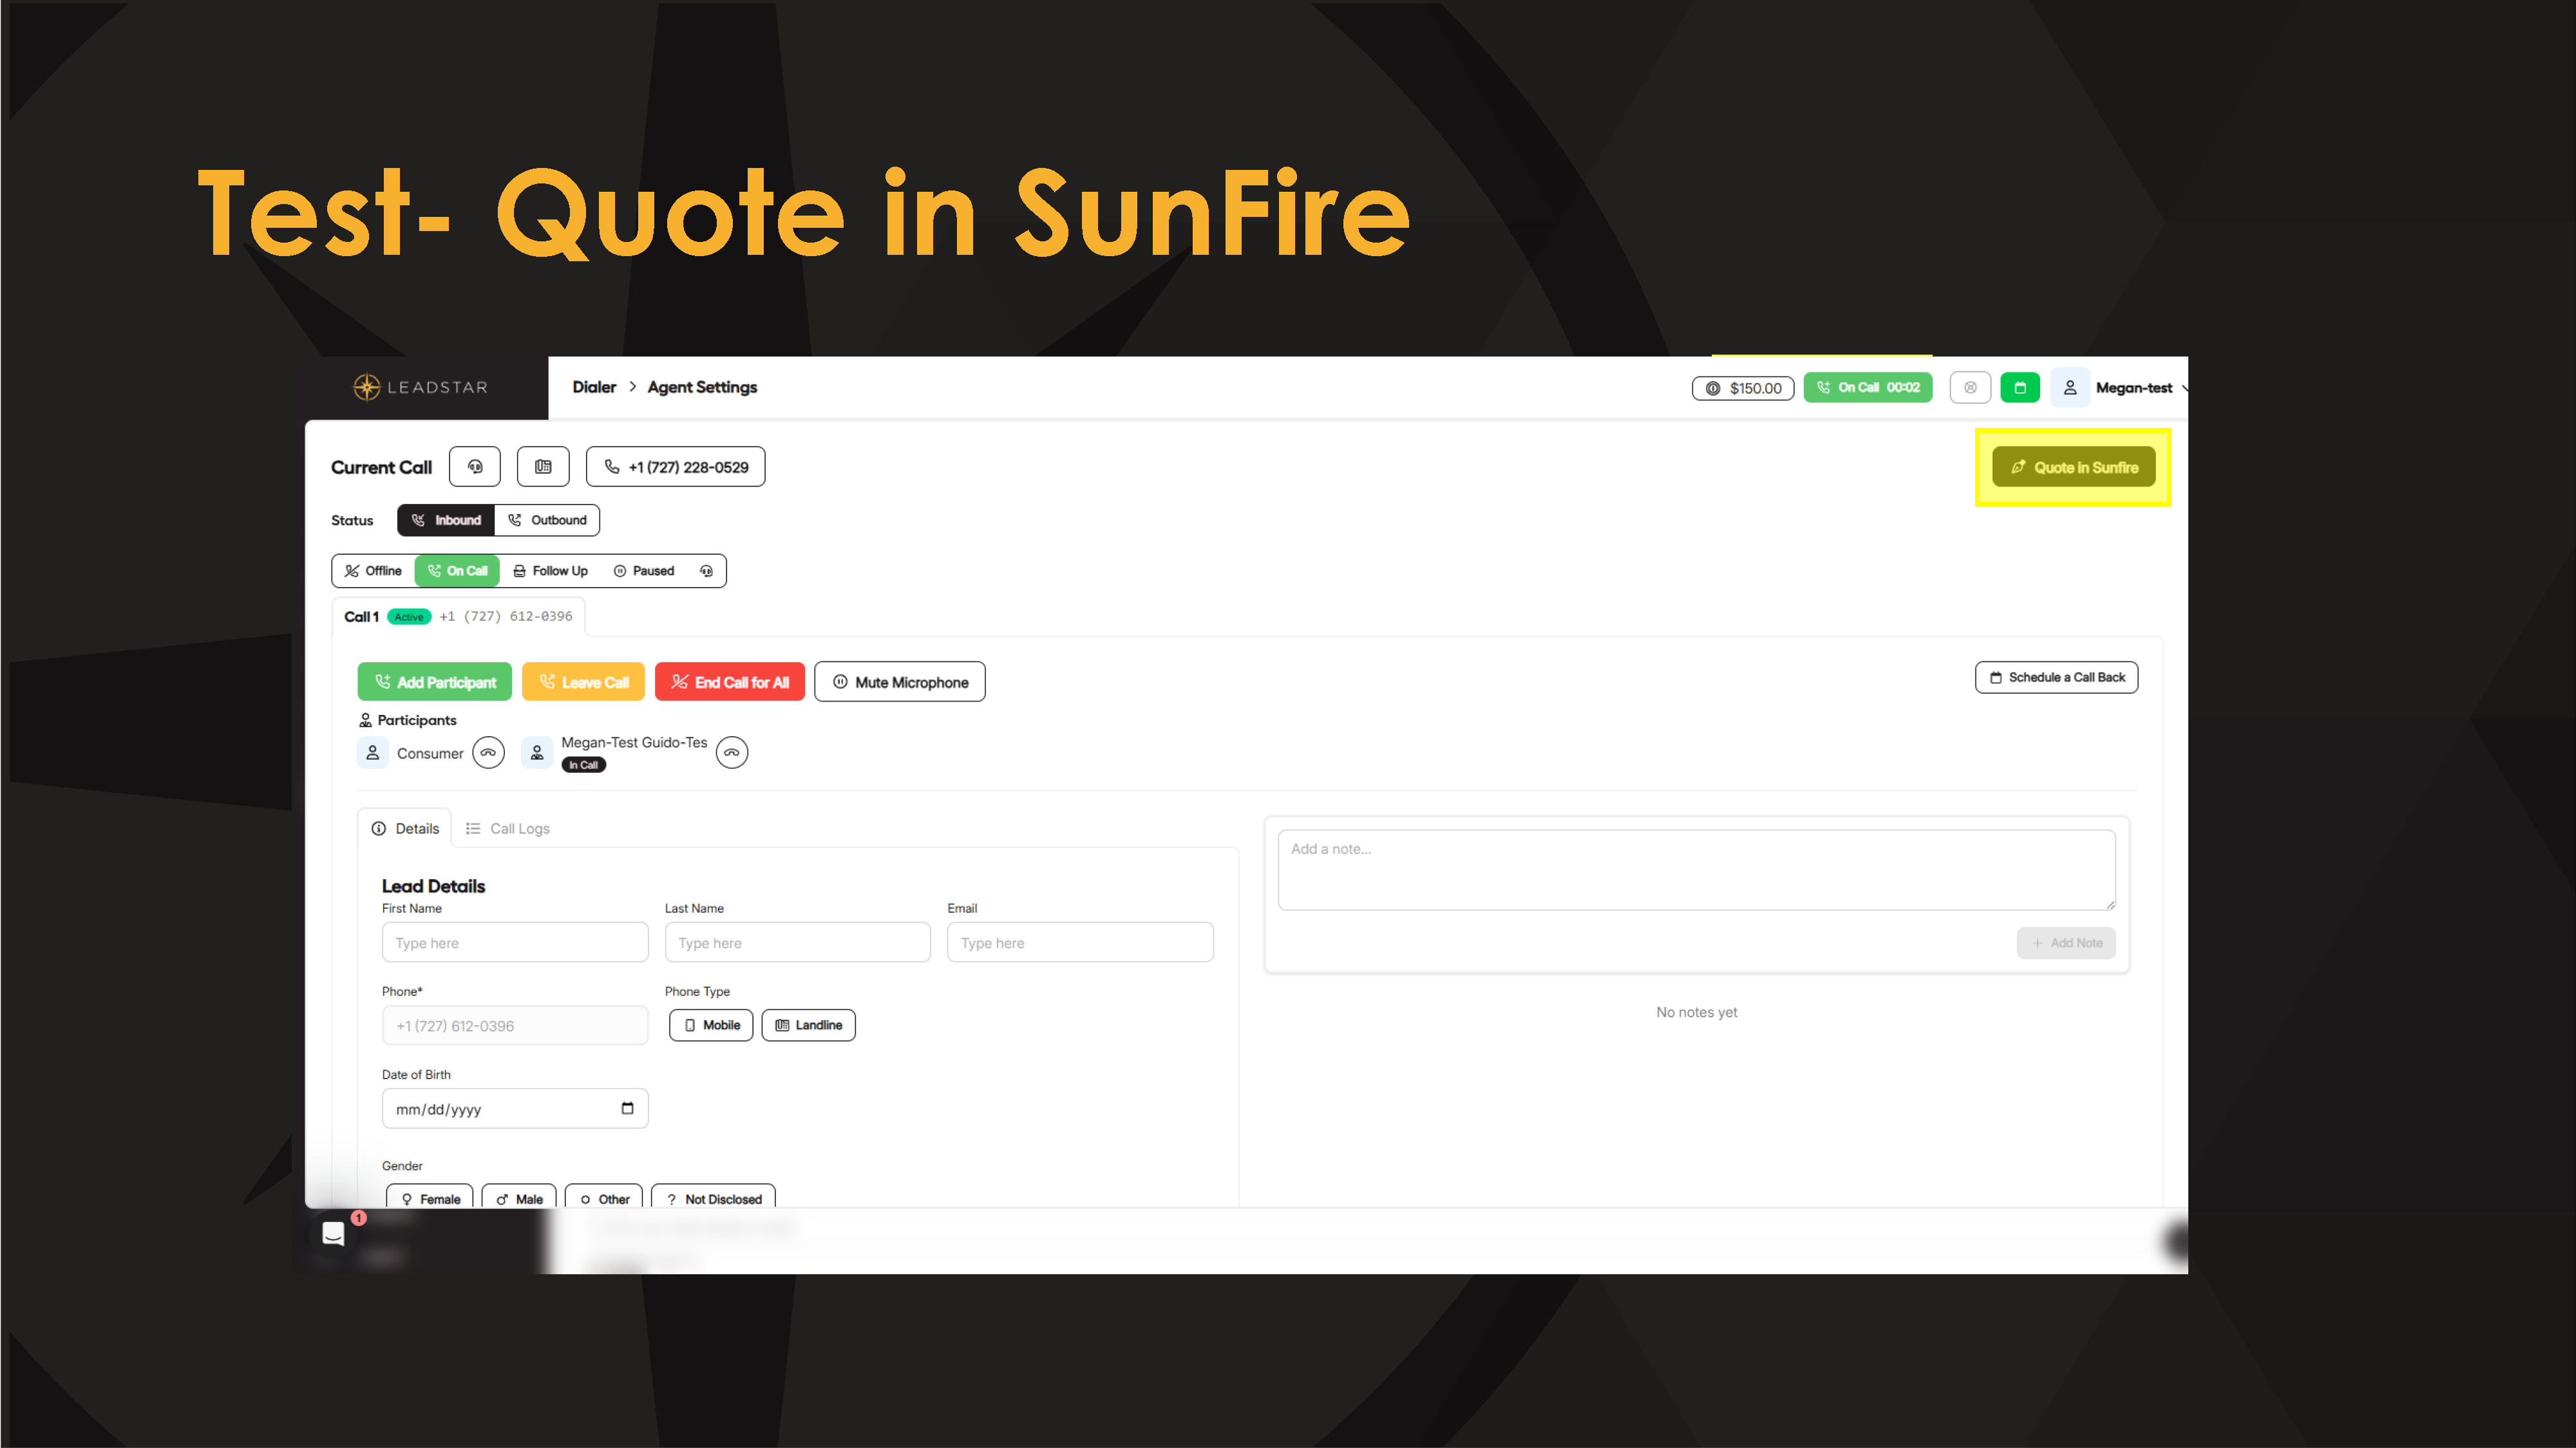Select Mobile phone type
Viewport: 2576px width, 1448px height.
pyautogui.click(x=711, y=1025)
